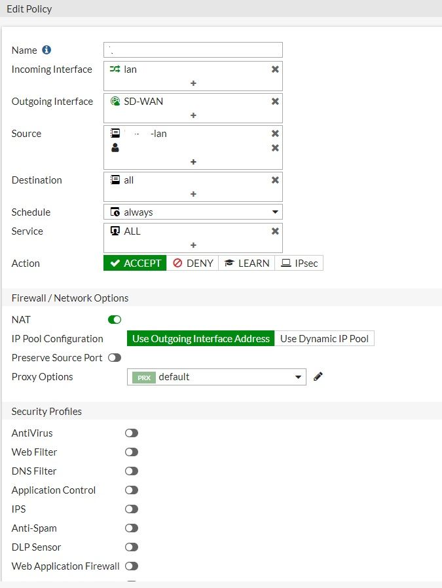
Task: Add an entry to Incoming Interface
Action: pos(193,83)
